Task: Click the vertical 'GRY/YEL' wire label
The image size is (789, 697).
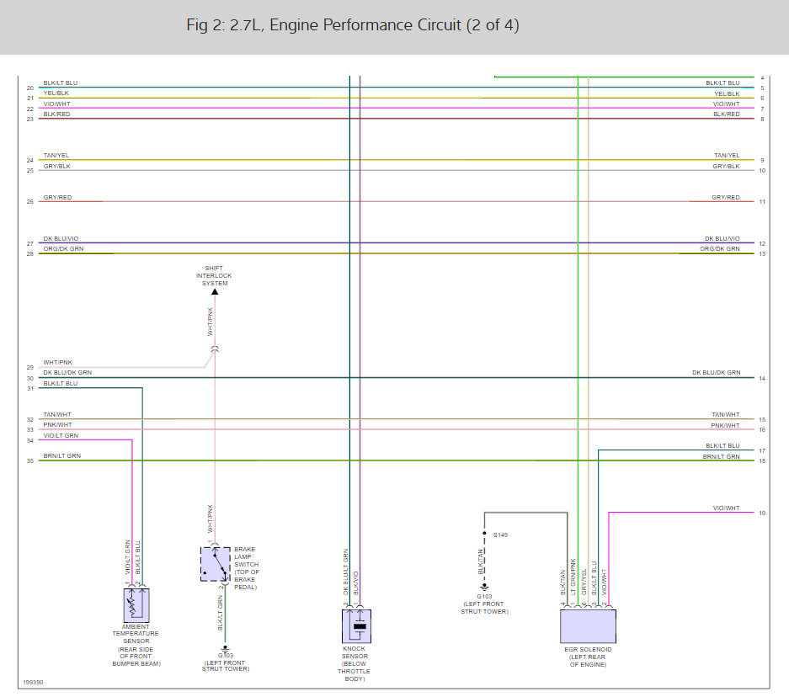Action: coord(584,583)
